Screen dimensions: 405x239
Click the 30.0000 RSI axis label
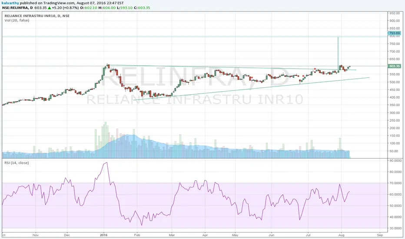[395, 229]
